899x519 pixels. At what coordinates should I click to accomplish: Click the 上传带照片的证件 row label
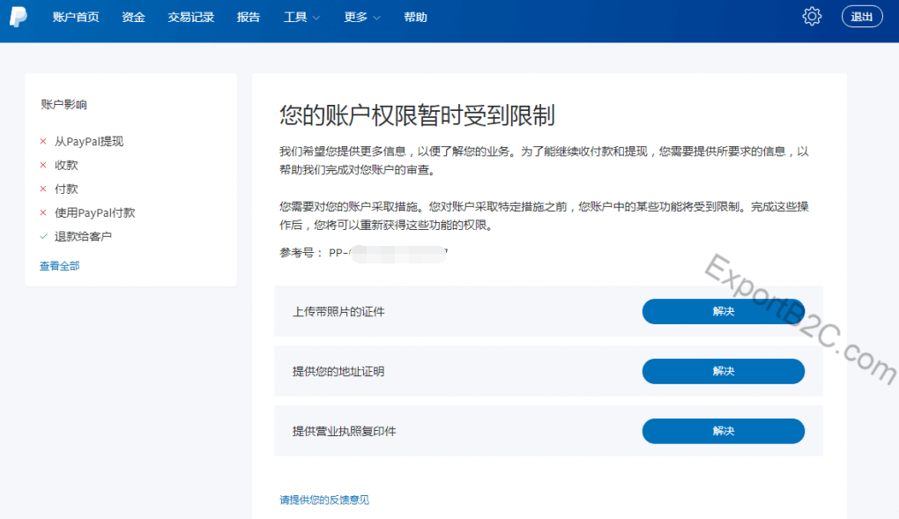(x=338, y=311)
